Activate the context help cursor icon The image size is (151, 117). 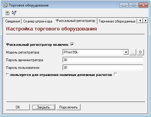tap(14, 13)
